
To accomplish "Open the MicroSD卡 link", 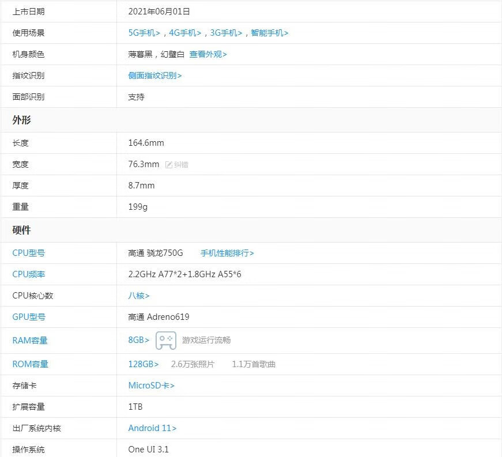I will [x=151, y=386].
